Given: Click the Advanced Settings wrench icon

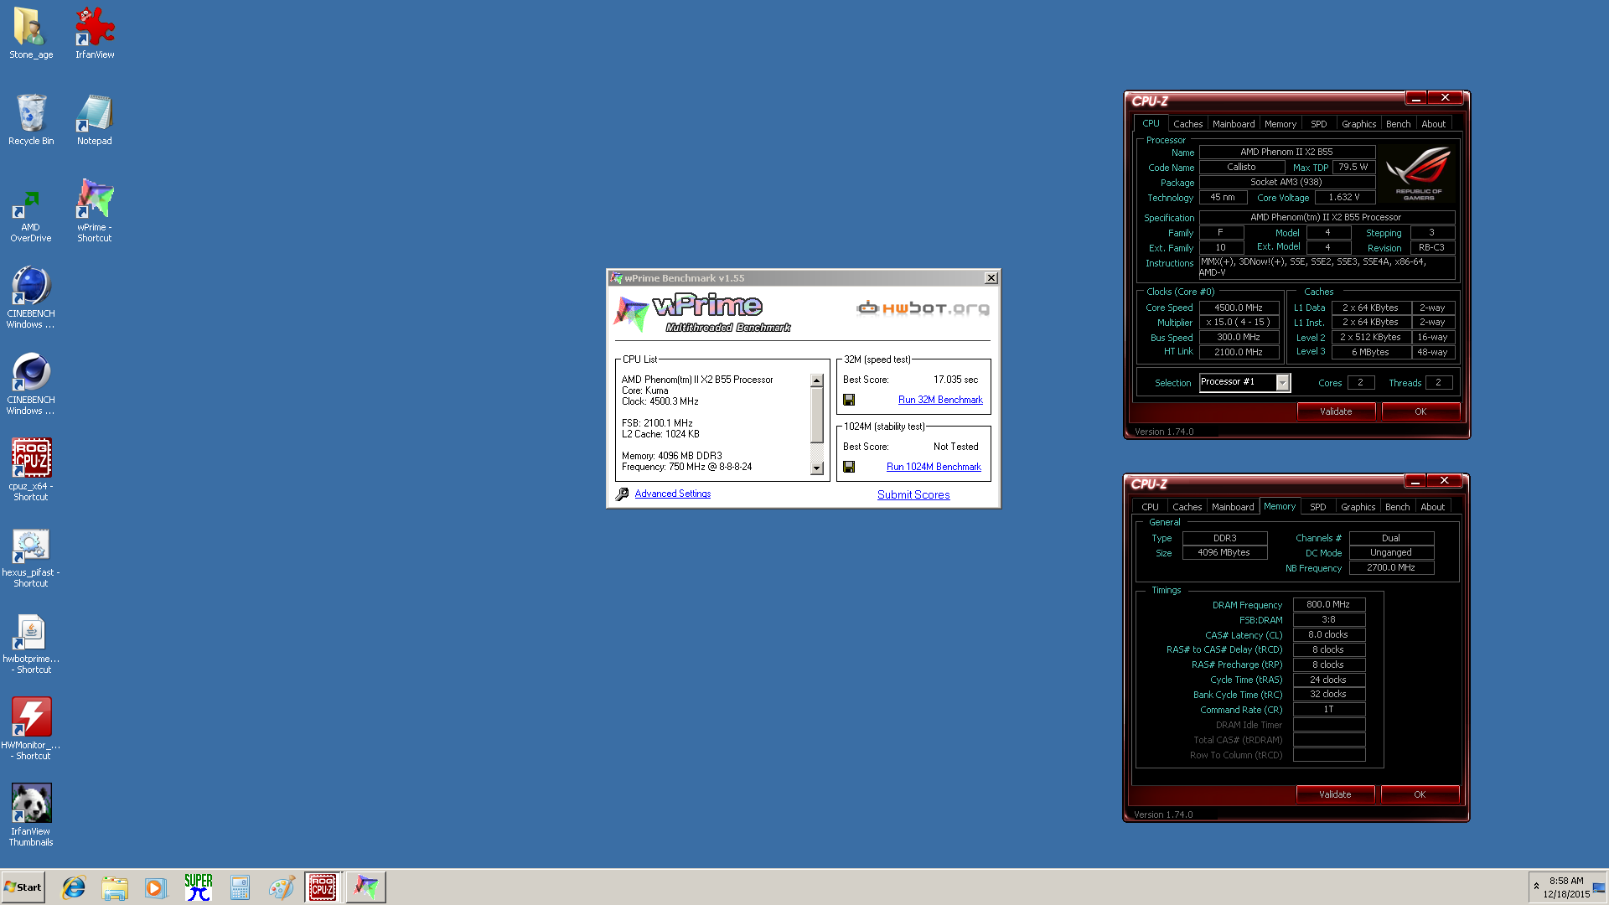Looking at the screenshot, I should (622, 494).
